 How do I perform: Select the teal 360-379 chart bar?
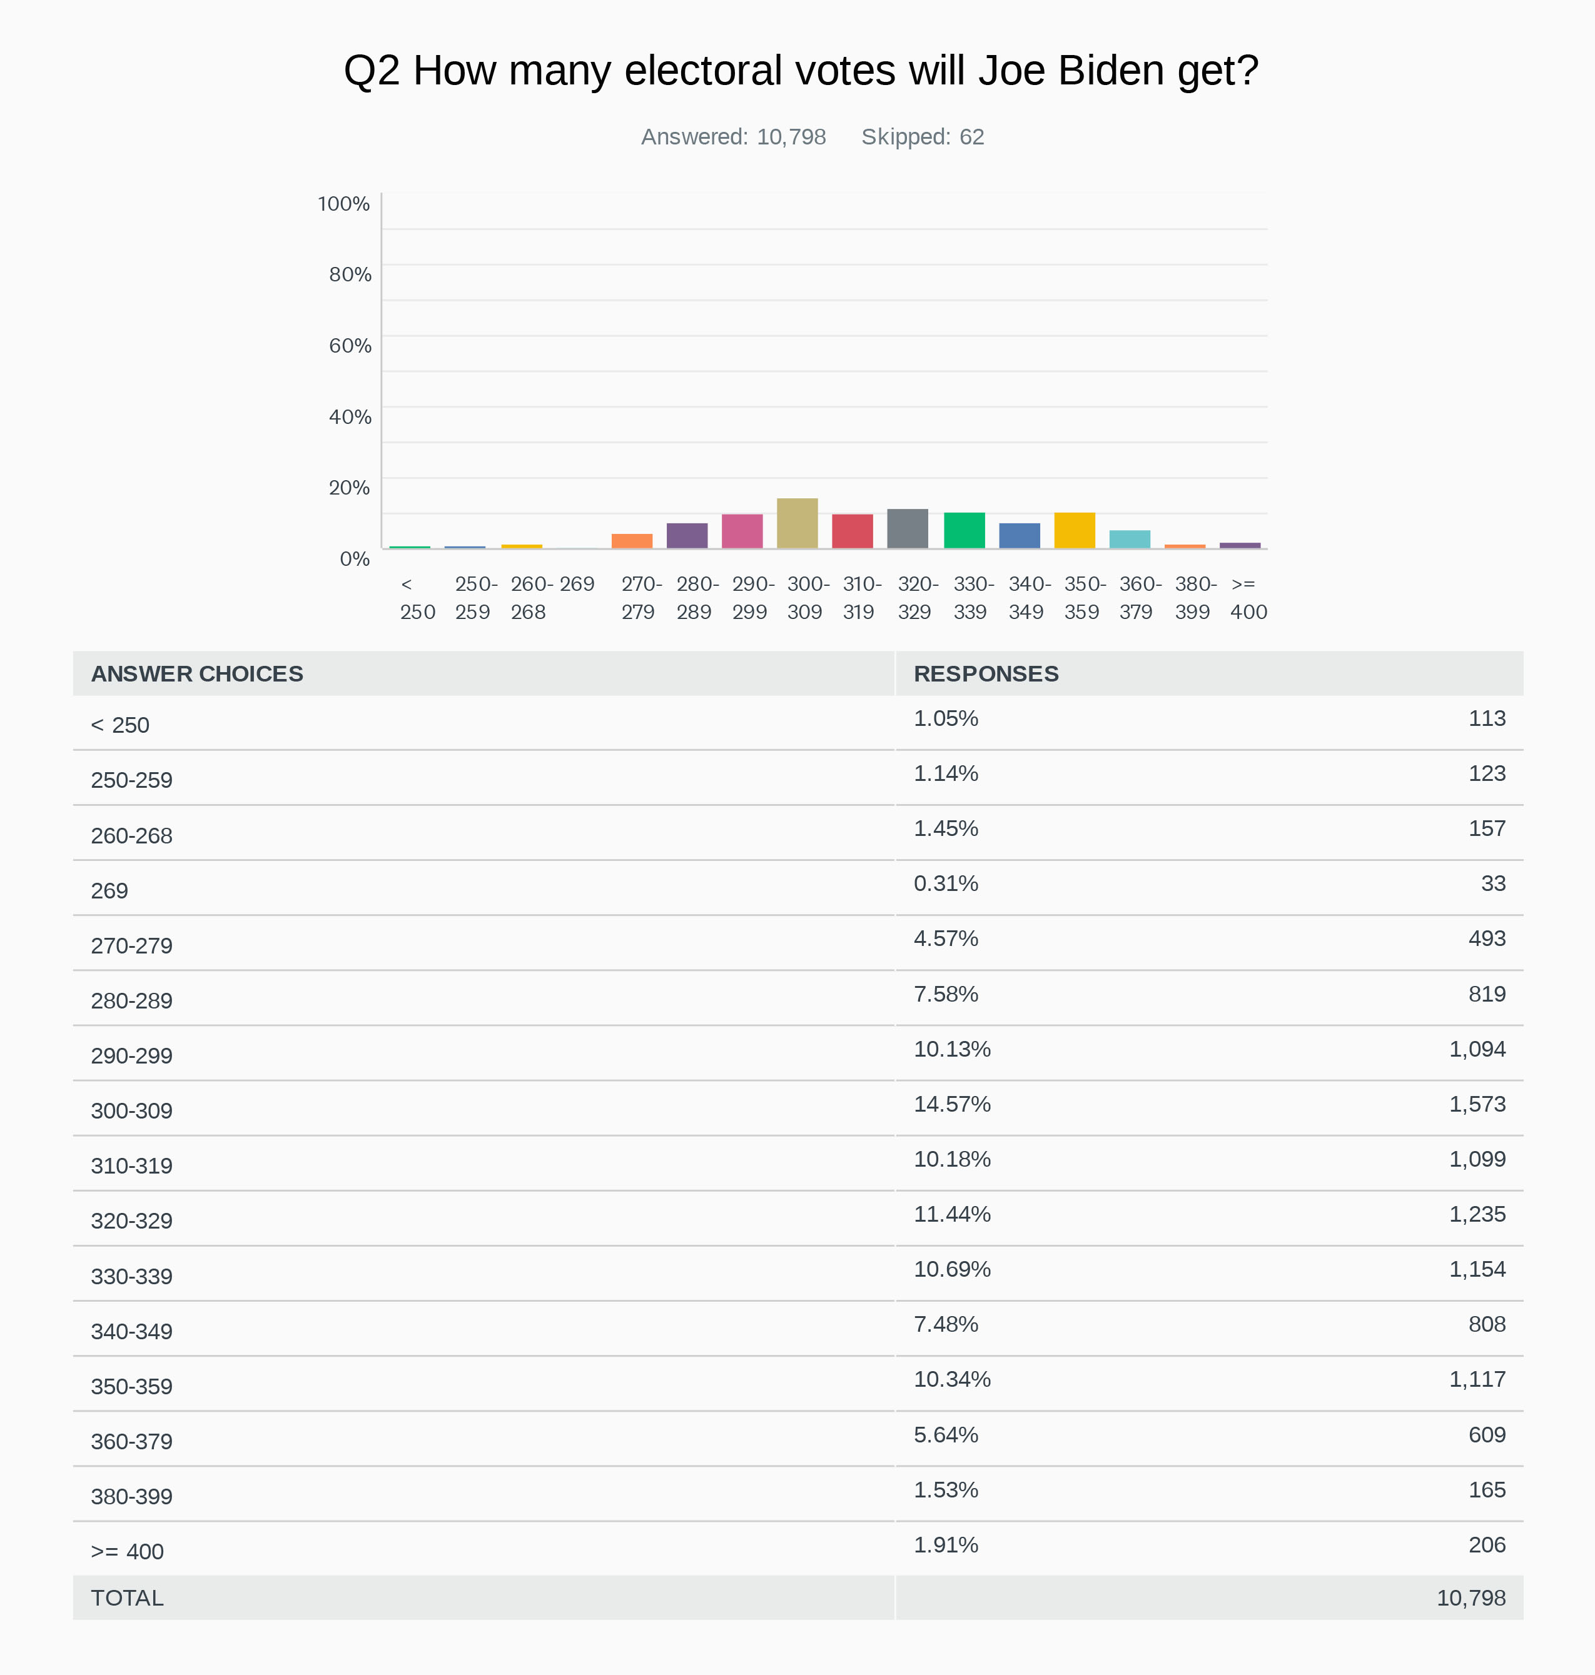[x=1129, y=539]
